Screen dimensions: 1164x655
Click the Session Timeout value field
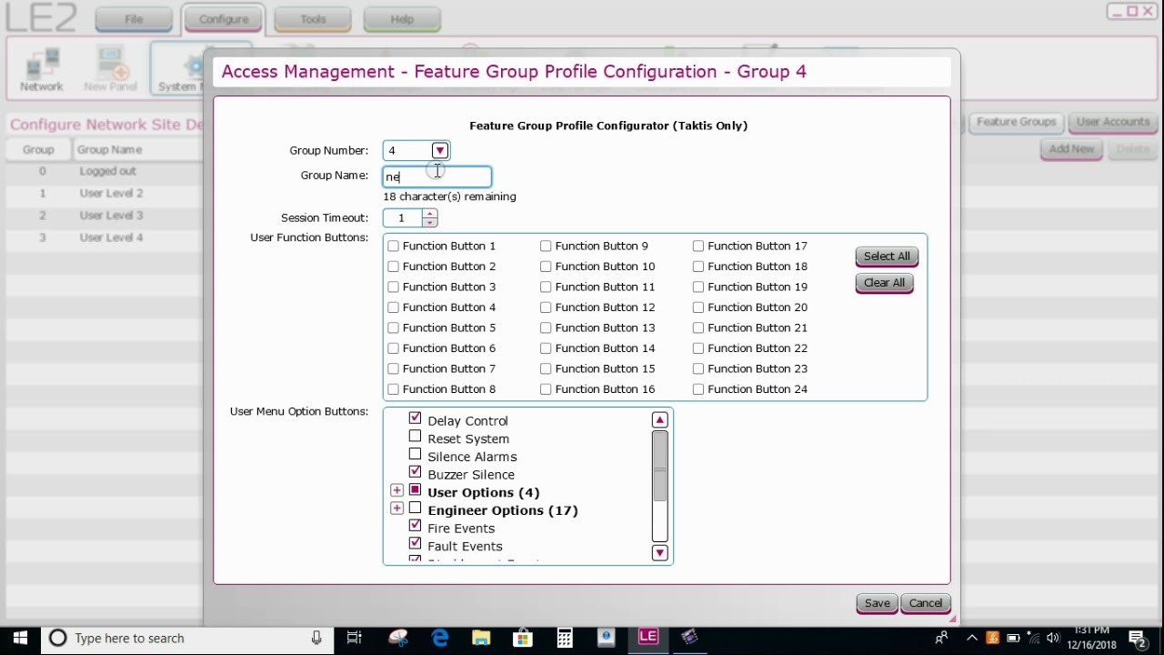(403, 218)
